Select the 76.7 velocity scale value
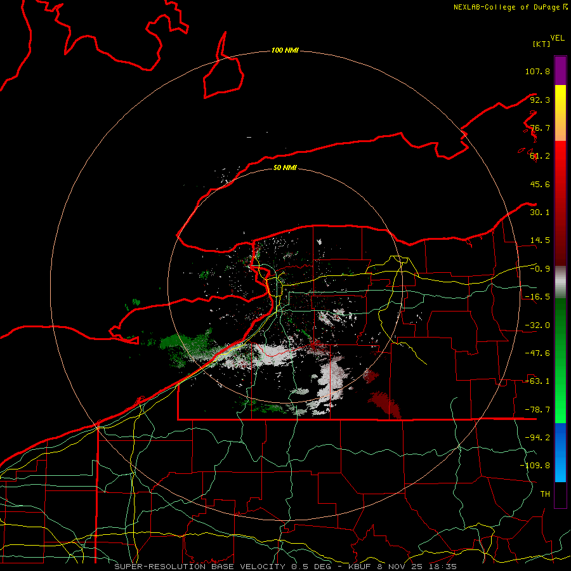571x571 pixels. tap(540, 128)
